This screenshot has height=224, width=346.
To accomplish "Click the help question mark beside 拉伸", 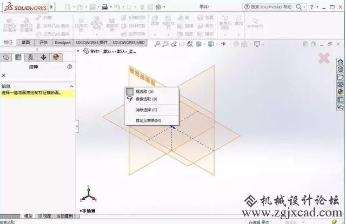I will 70,66.
